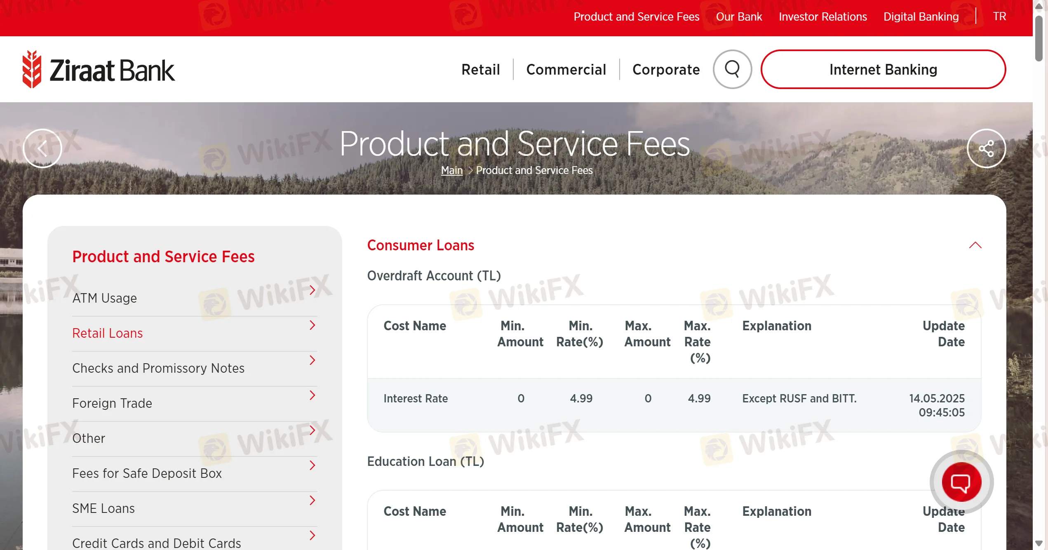
Task: Click the circular back arrow icon
Action: [42, 148]
